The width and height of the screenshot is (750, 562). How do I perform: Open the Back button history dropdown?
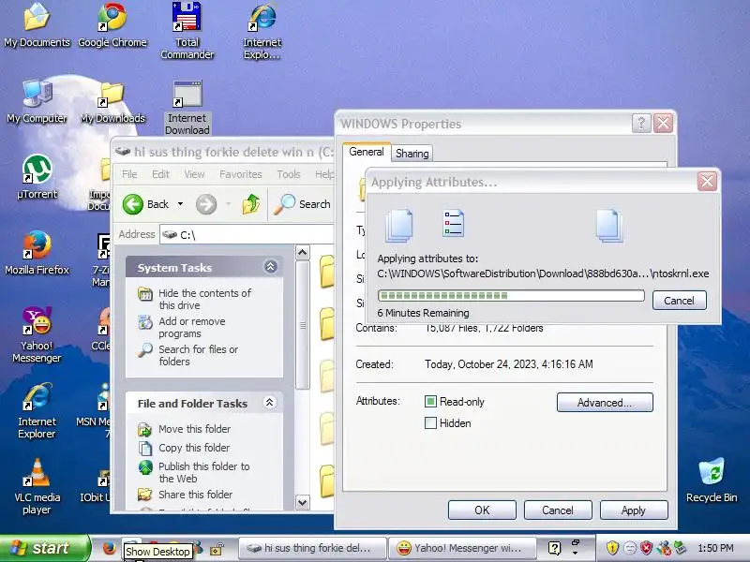180,204
